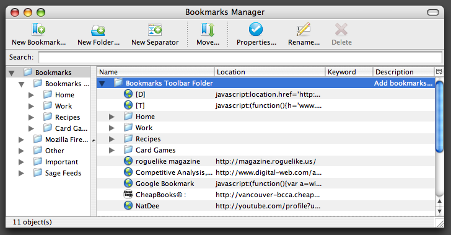Viewport: 451px width, 235px height.
Task: Expand the Home folder in sidebar tree
Action: tap(32, 95)
